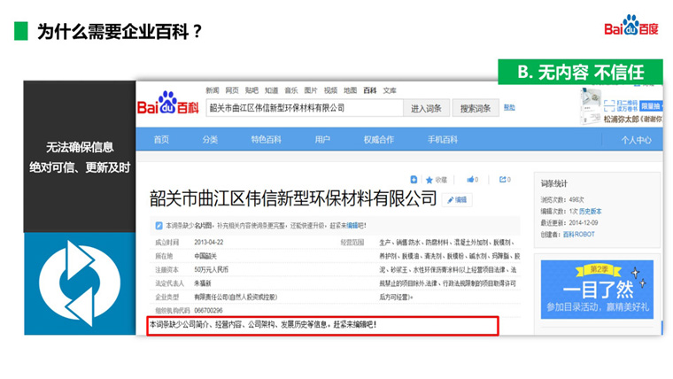Click the organization code 066700296
Image resolution: width=673 pixels, height=379 pixels.
(208, 310)
